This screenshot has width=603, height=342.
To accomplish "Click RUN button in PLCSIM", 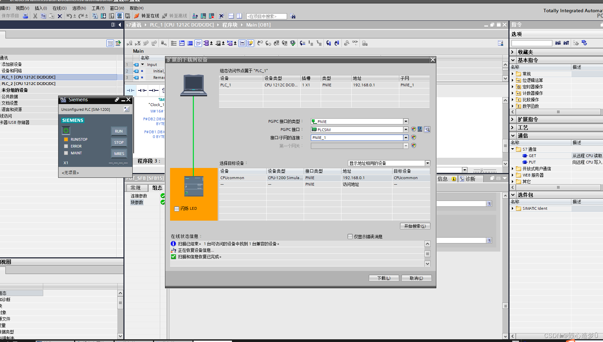I will click(x=119, y=131).
